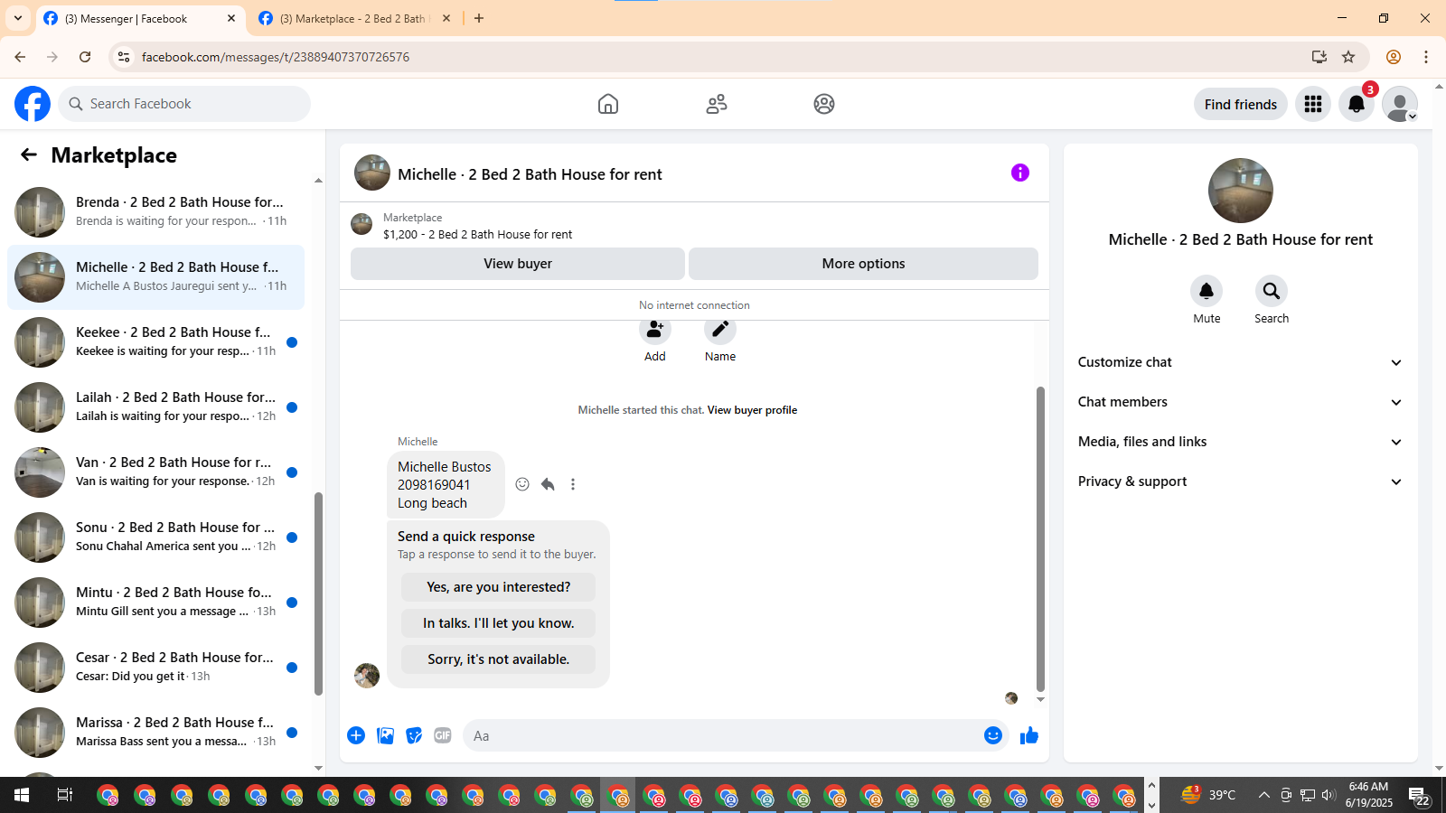Image resolution: width=1446 pixels, height=813 pixels.
Task: Go back from Marketplace chats list
Action: [x=29, y=154]
